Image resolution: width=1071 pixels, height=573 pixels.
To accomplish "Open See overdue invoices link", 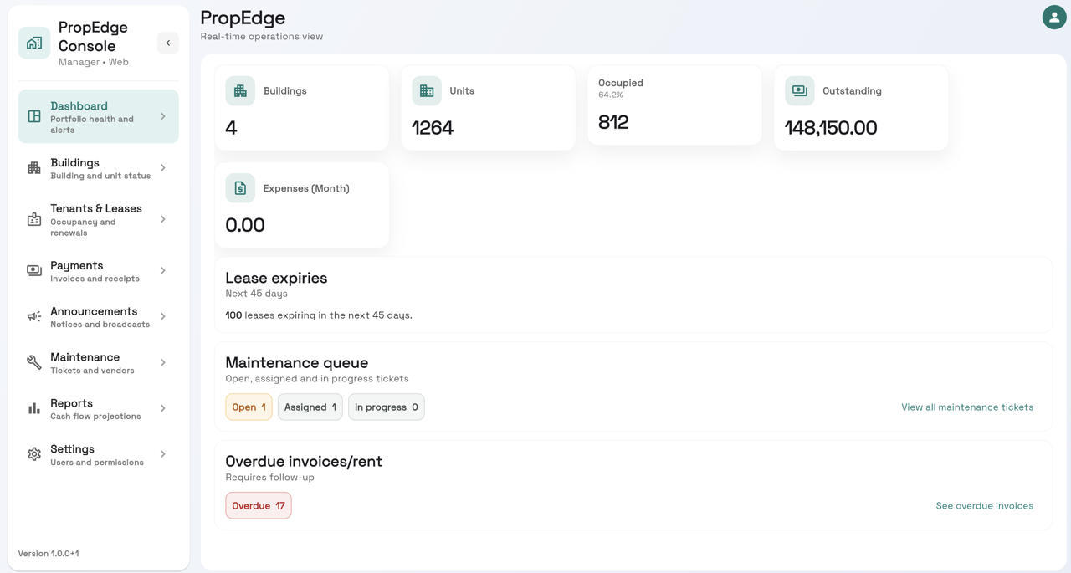I will tap(985, 505).
